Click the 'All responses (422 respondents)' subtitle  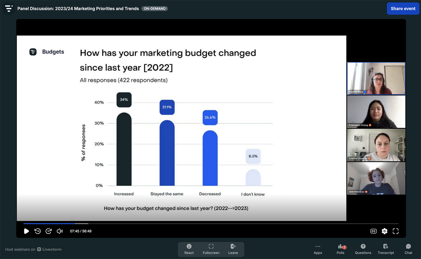click(124, 80)
